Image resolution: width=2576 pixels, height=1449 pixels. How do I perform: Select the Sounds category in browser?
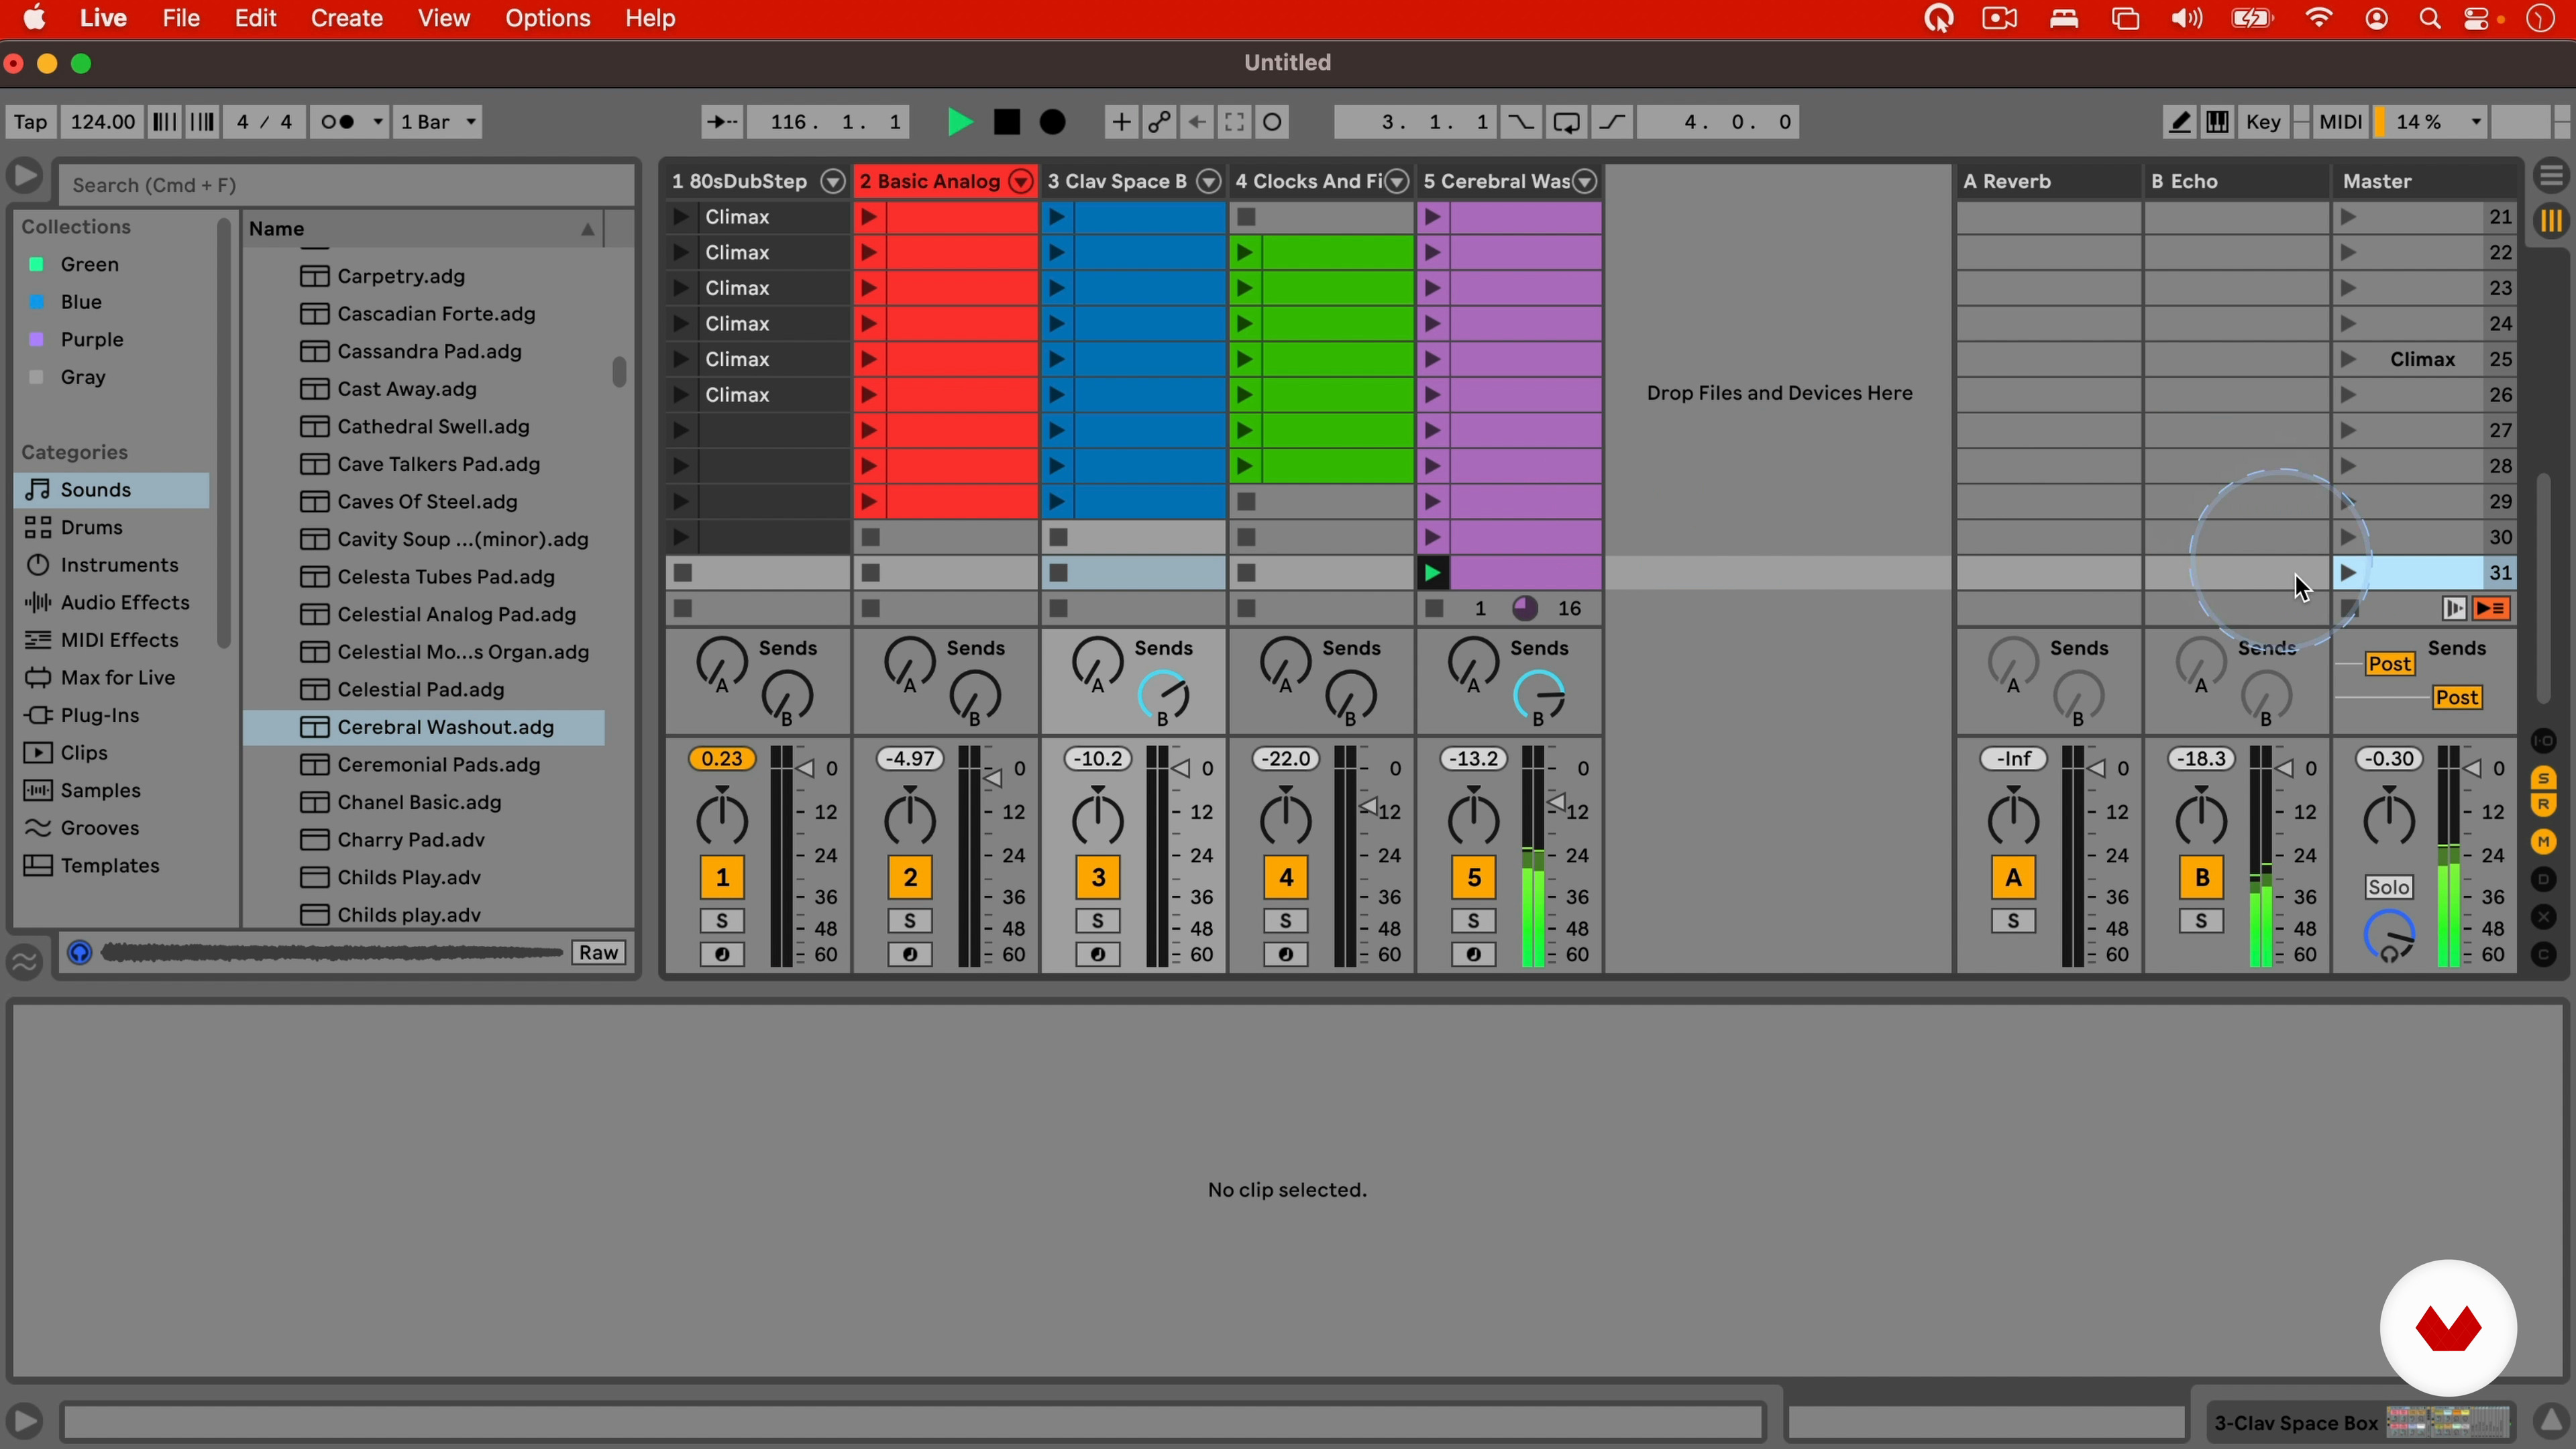coord(112,490)
